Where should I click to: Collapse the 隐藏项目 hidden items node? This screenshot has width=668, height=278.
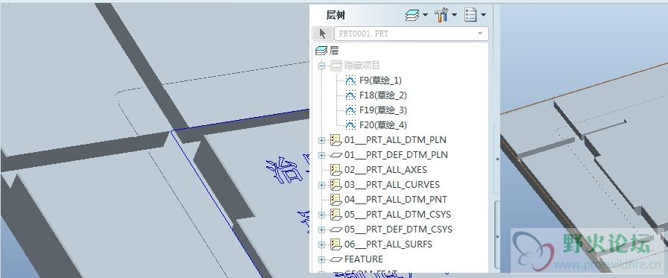[x=321, y=66]
